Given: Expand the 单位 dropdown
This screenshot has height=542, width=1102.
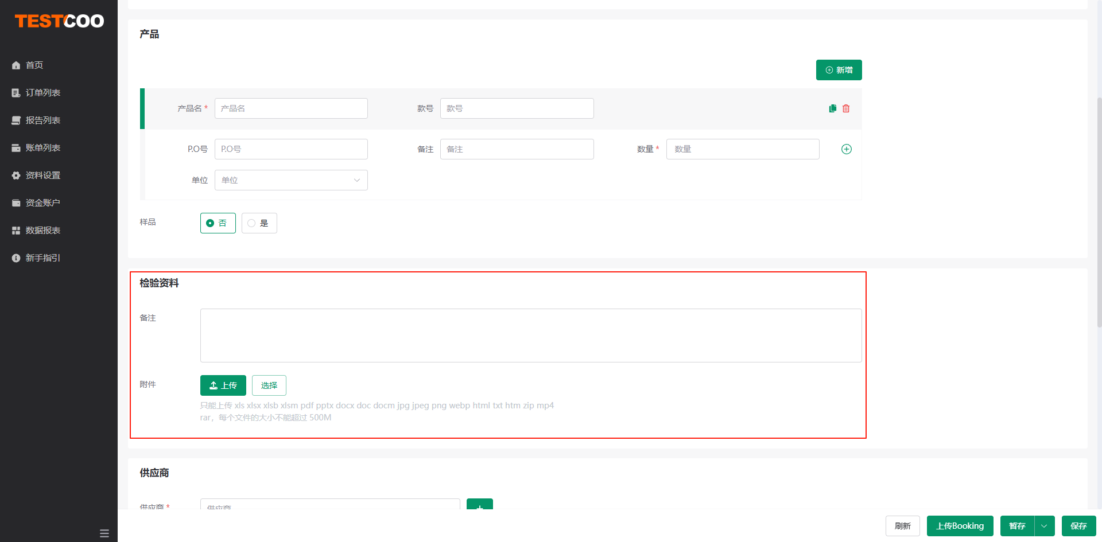Looking at the screenshot, I should 291,180.
